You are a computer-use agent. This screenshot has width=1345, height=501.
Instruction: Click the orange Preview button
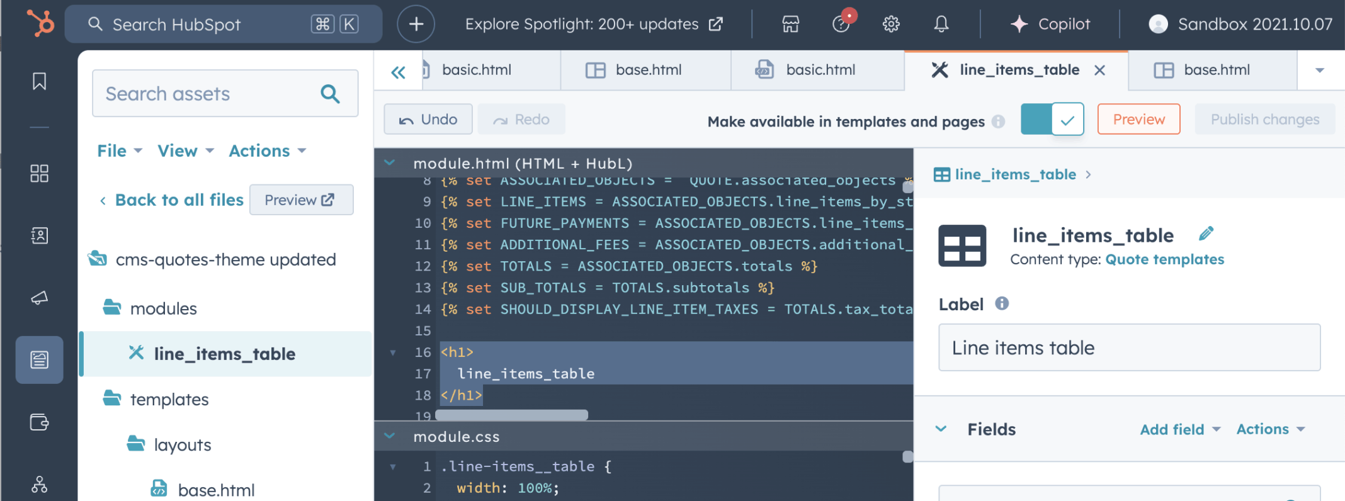(x=1138, y=119)
